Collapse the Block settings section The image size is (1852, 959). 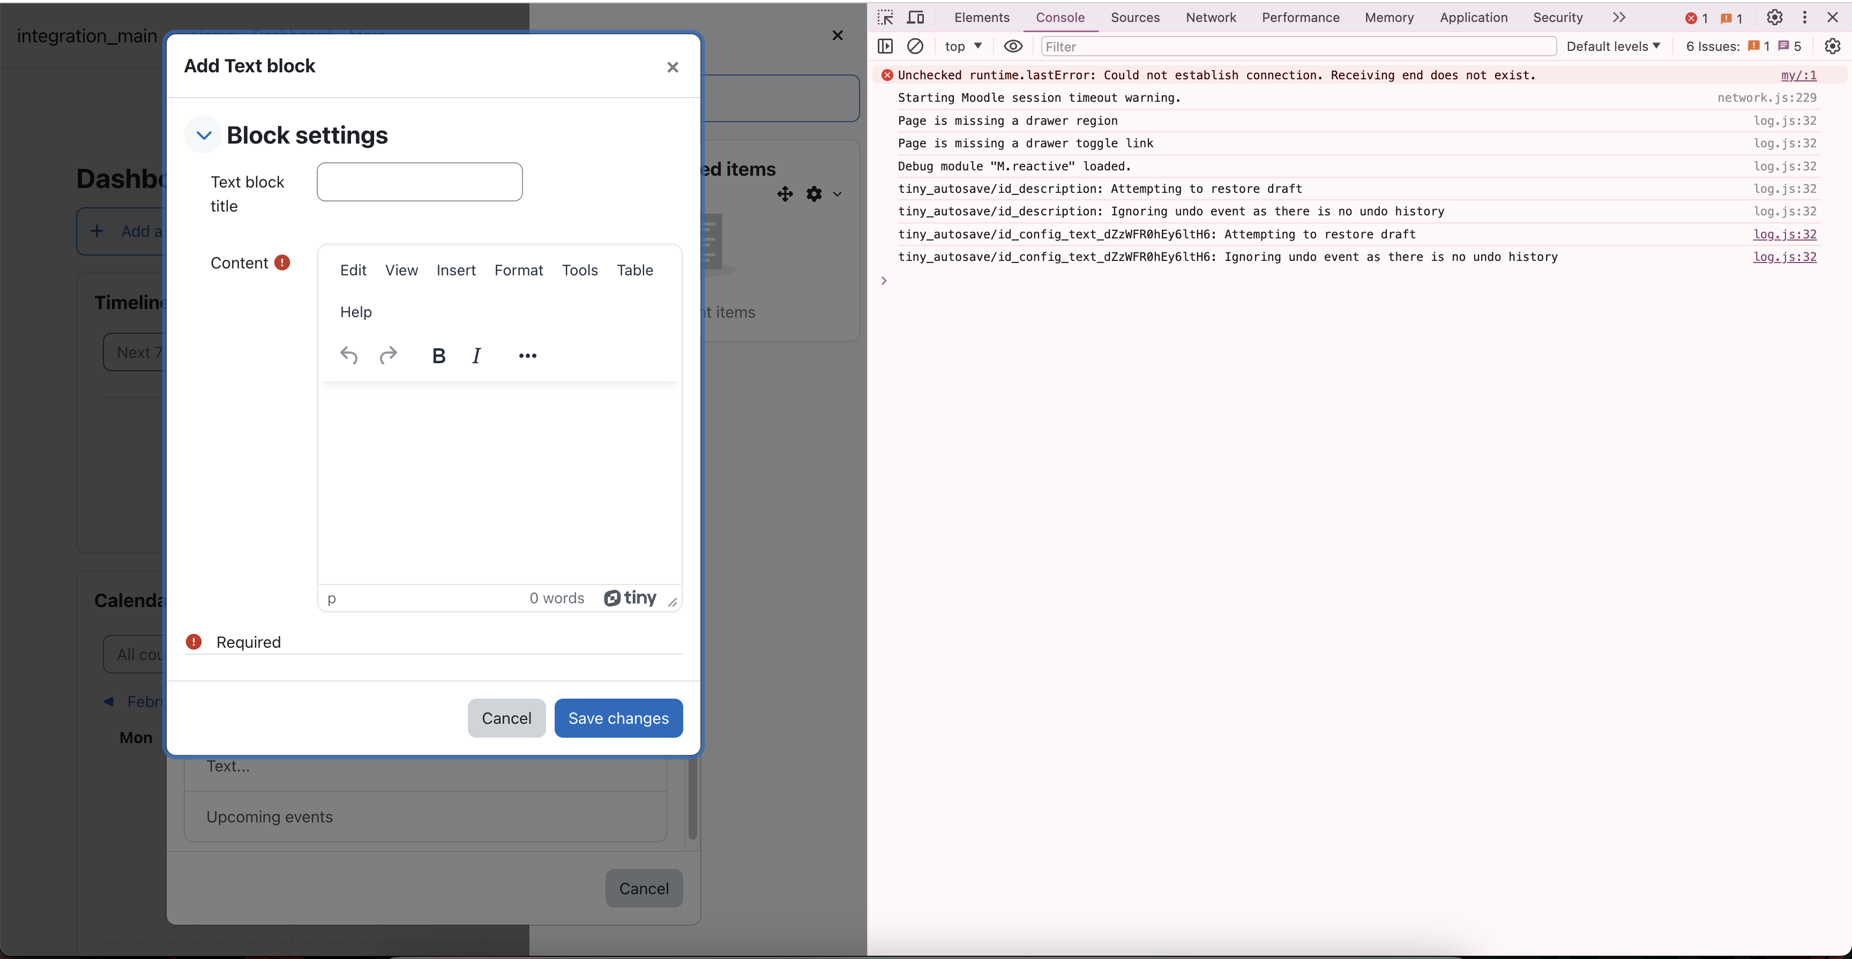(x=204, y=135)
